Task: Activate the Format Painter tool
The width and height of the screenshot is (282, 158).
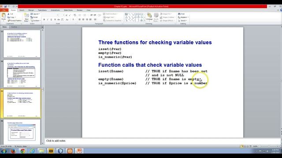Action: 15,21
